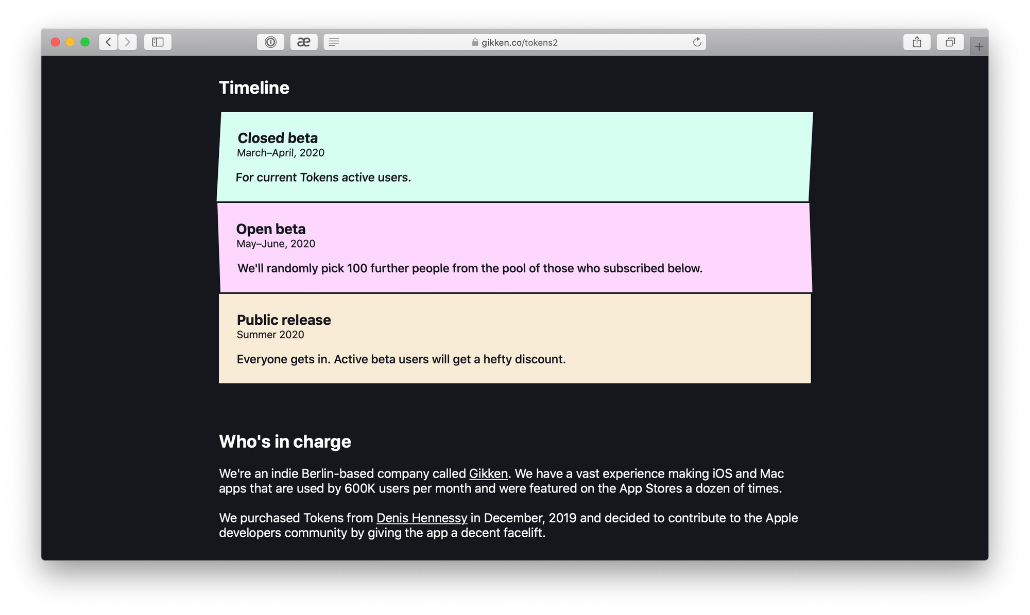Show the tab overview icon
1030x615 pixels.
click(x=950, y=42)
